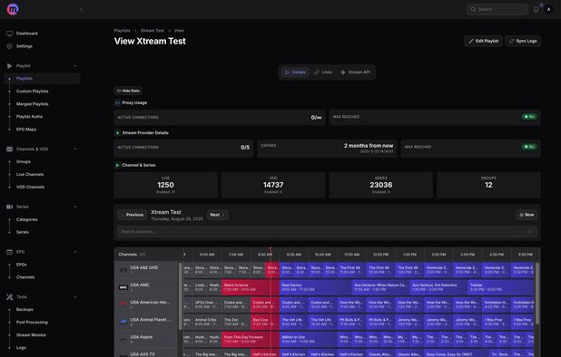This screenshot has height=357, width=561.
Task: Collapse the EPG sidebar group
Action: (x=75, y=252)
